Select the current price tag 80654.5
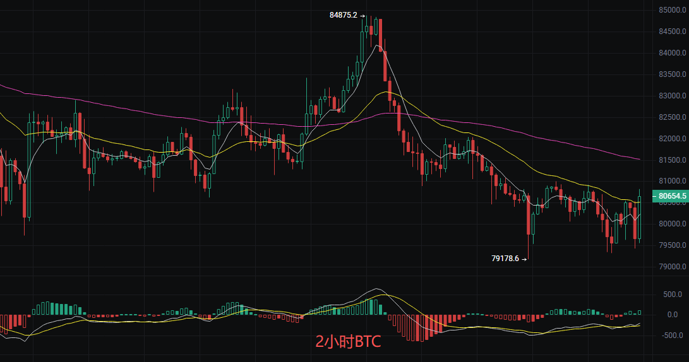This screenshot has width=689, height=362. [669, 196]
